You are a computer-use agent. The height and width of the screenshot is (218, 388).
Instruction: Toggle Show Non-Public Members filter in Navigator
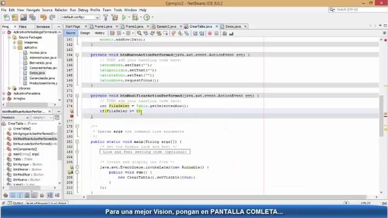27,196
